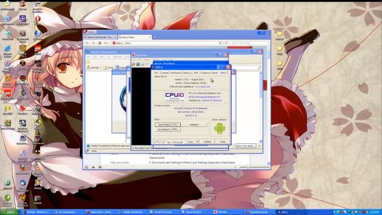The image size is (382, 215).
Task: Open the top folder icon on desktop right side
Action: 279,33
